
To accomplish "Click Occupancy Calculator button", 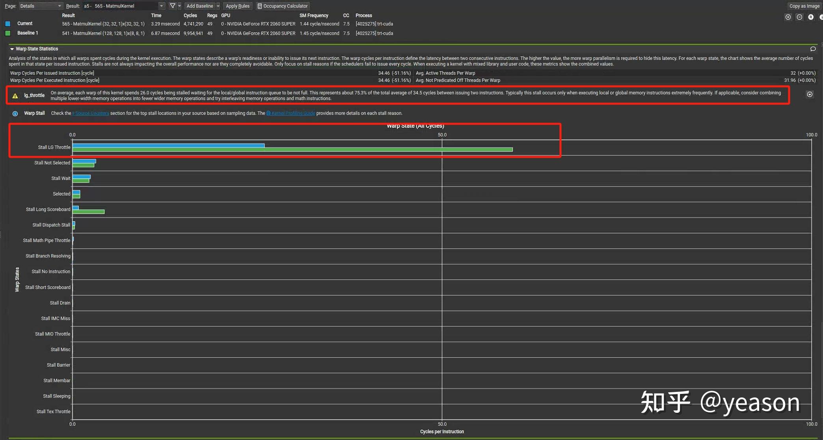I will pos(282,6).
